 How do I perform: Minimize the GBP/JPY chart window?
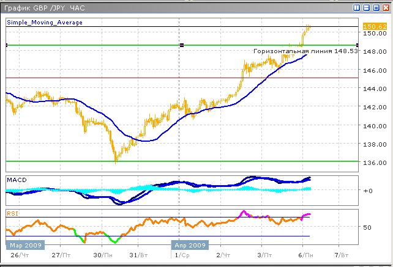click(366, 8)
